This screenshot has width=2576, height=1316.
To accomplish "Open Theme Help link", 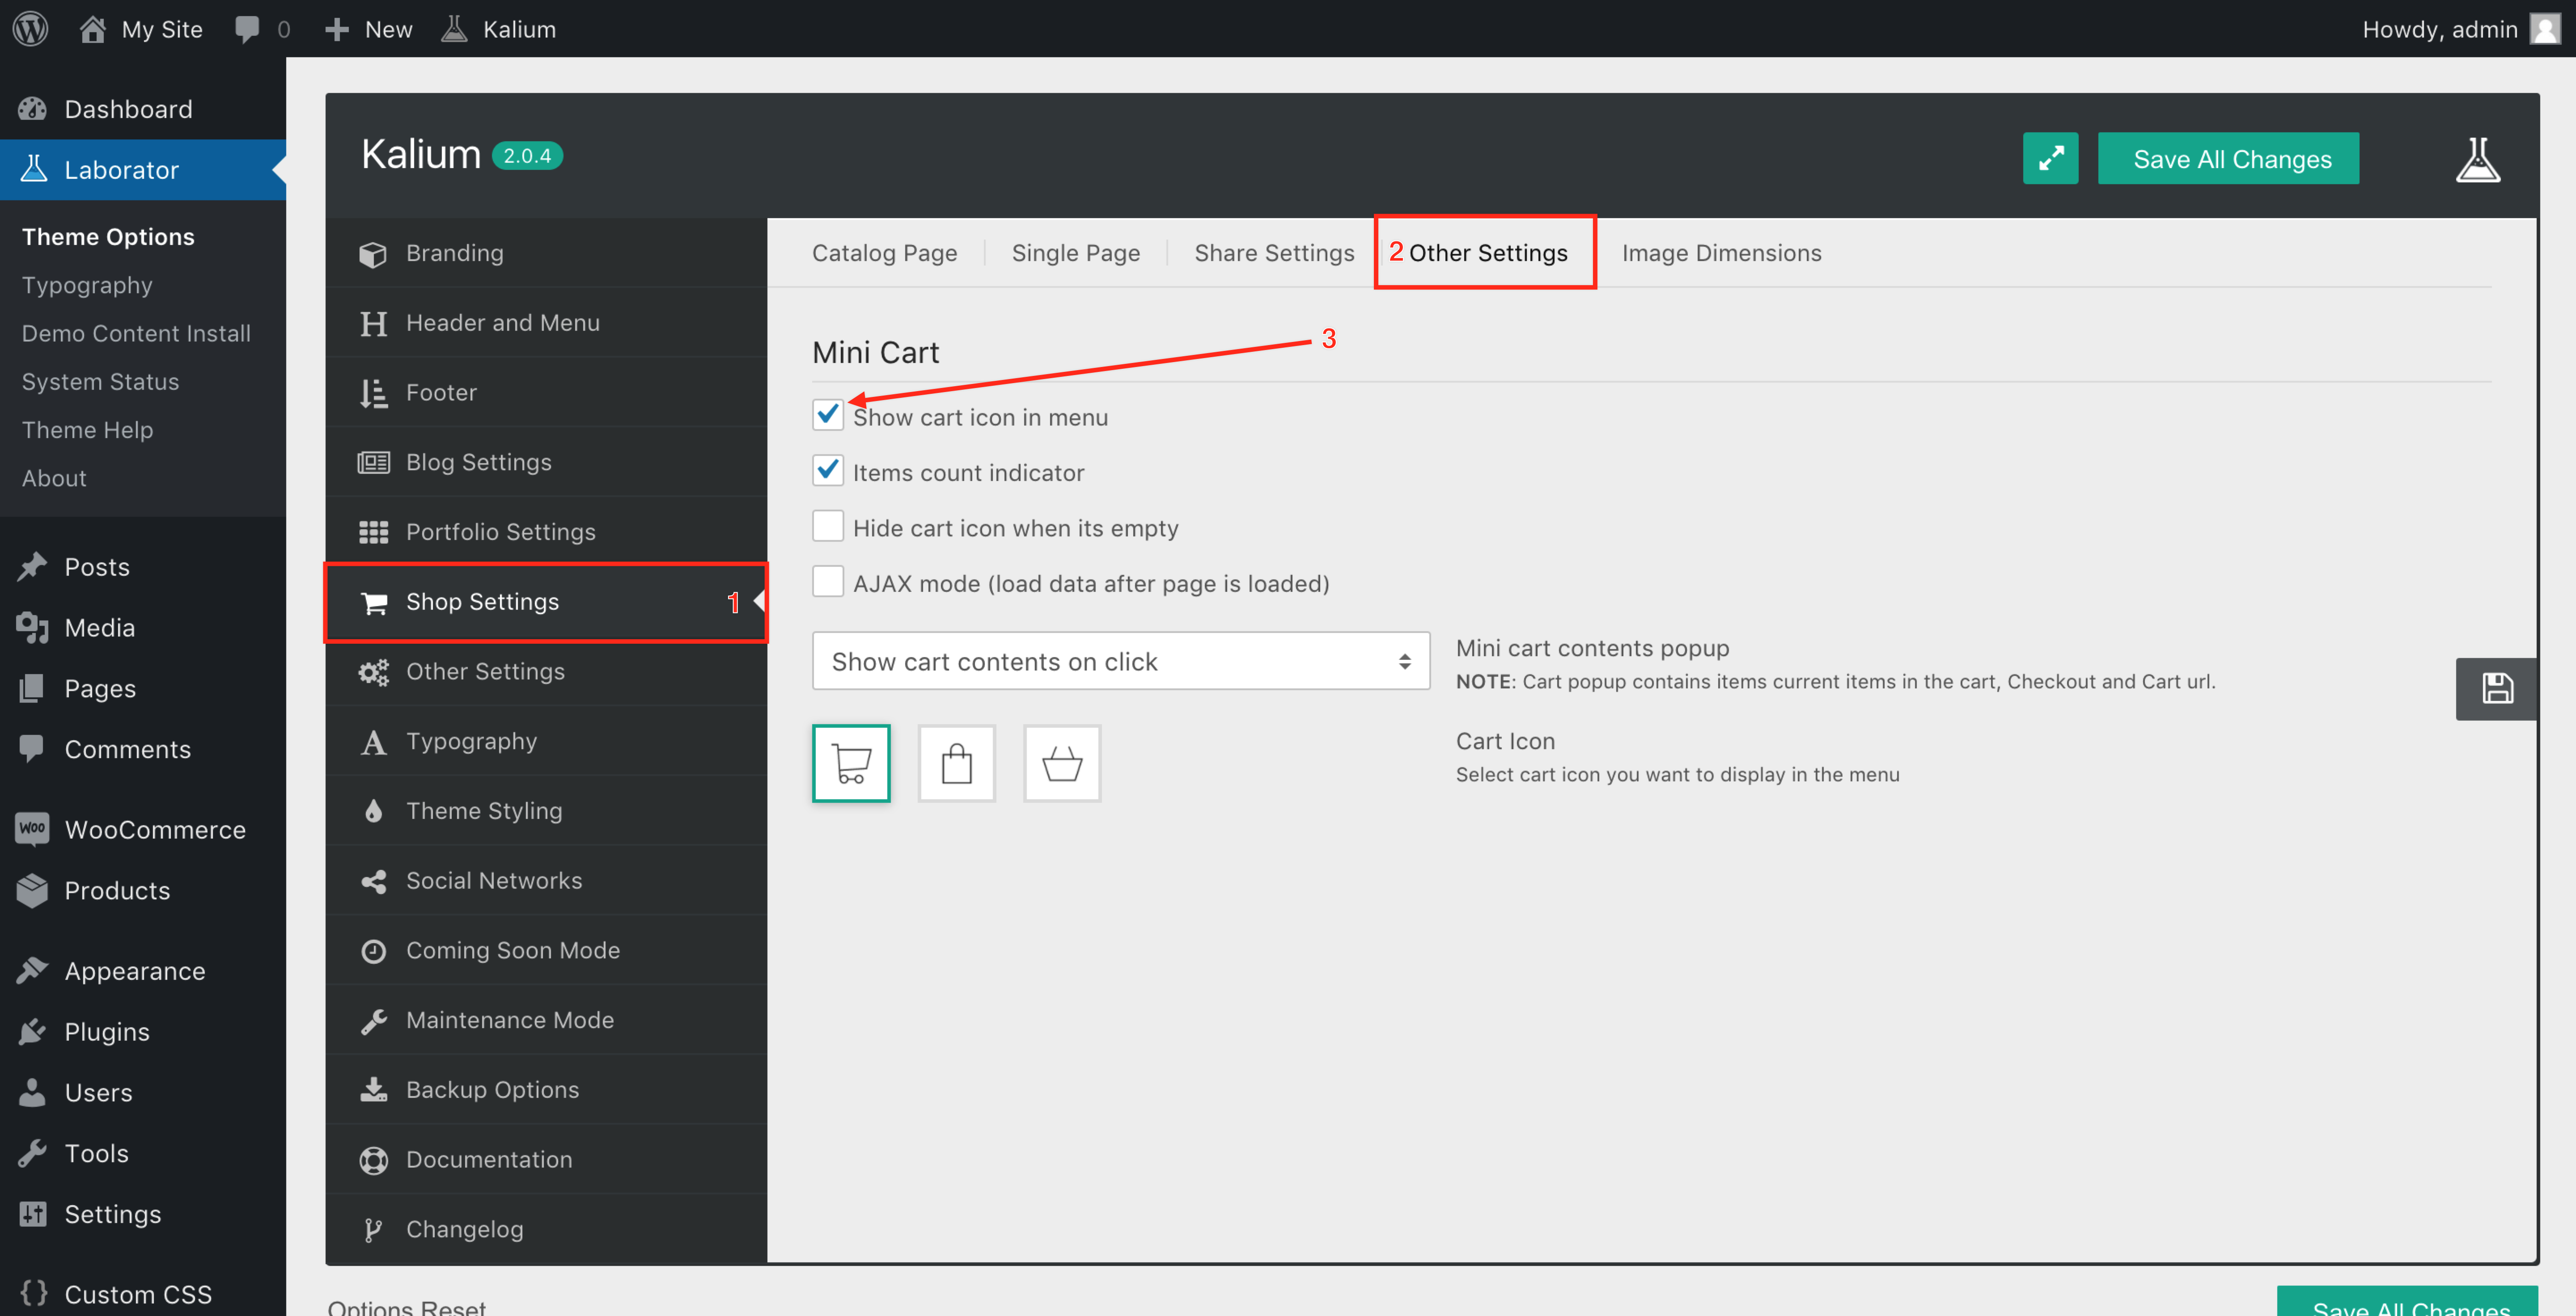I will (87, 430).
